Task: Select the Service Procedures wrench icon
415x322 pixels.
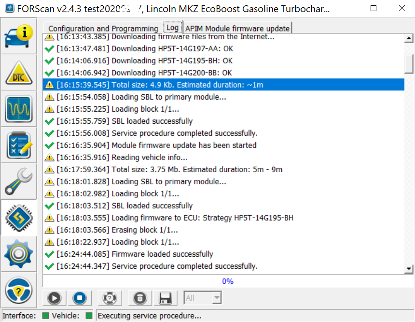Action: point(19,181)
